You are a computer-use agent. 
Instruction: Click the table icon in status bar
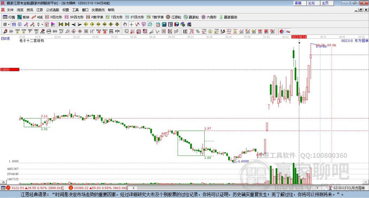(x=3, y=188)
